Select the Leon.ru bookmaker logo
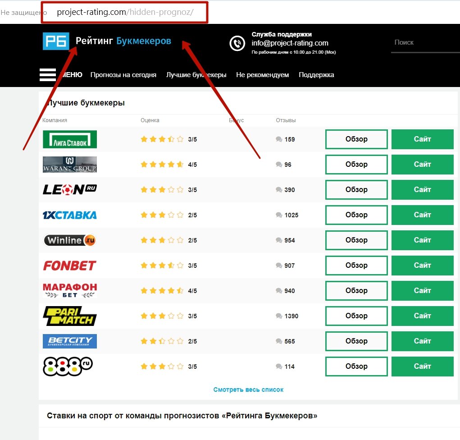The height and width of the screenshot is (440, 460). click(70, 190)
